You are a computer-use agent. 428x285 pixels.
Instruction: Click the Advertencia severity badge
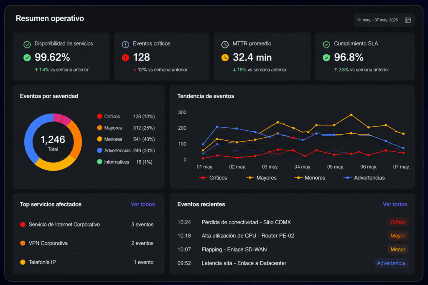point(391,263)
